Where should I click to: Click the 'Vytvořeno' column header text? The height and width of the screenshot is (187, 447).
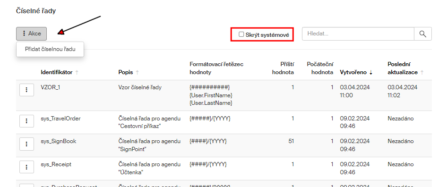coord(353,72)
